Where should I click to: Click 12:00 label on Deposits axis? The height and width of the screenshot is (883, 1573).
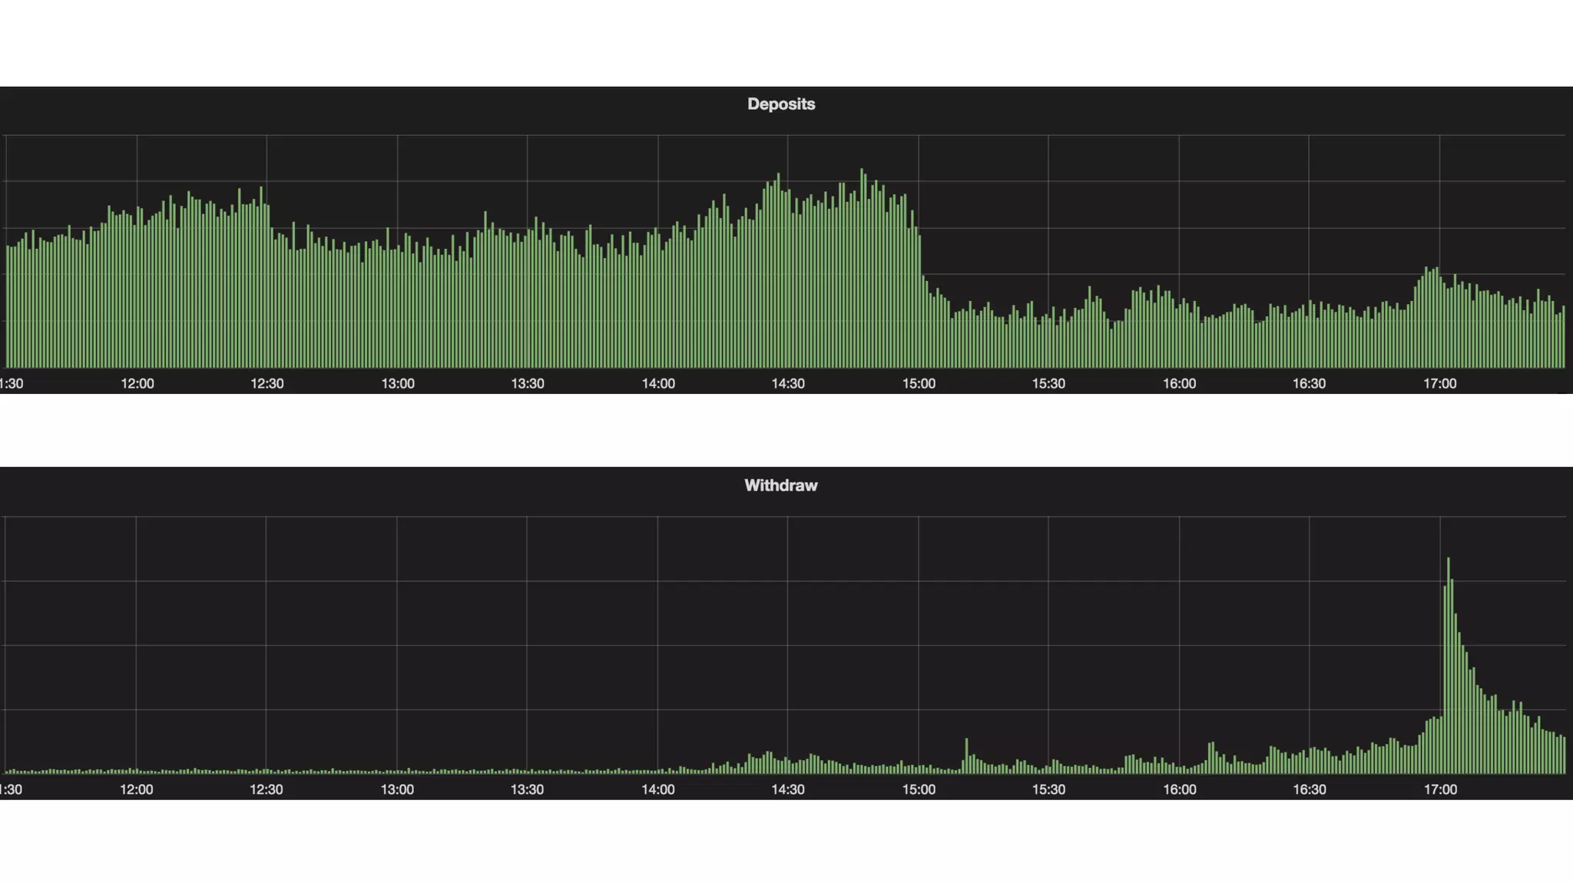click(x=137, y=384)
